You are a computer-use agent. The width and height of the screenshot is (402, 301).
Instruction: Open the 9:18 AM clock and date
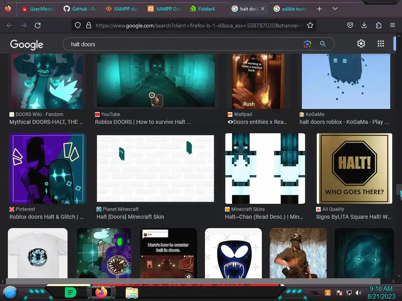(381, 292)
